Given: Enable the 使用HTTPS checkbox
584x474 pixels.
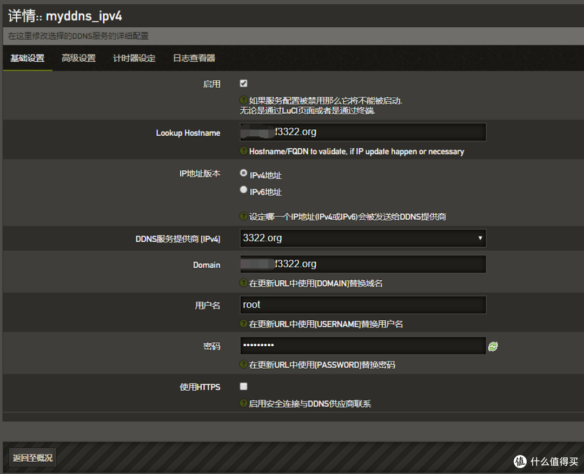Looking at the screenshot, I should point(243,386).
